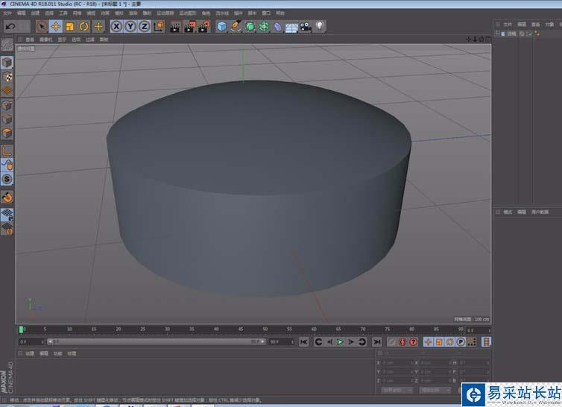
Task: Open the Cube primitive objects palette
Action: (x=222, y=27)
